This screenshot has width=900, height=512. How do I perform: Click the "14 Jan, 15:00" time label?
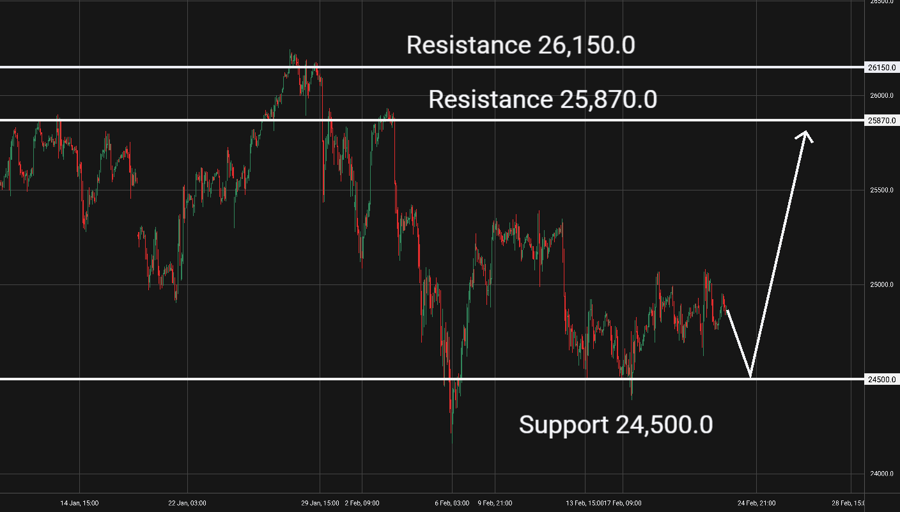pyautogui.click(x=79, y=503)
